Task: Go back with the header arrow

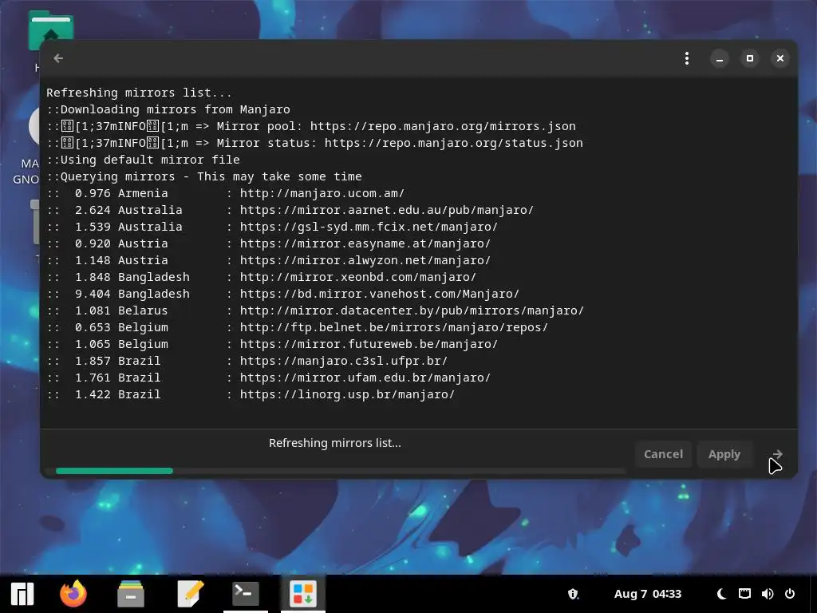Action: click(x=58, y=58)
